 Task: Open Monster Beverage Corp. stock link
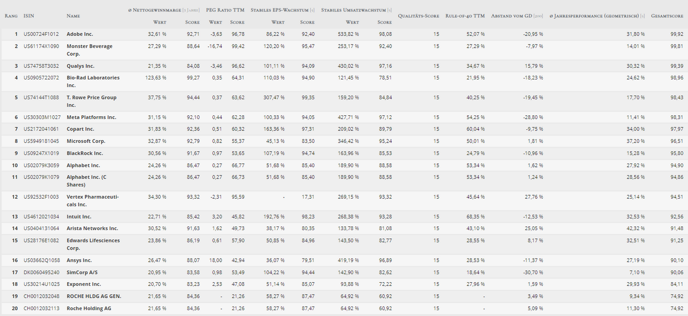[x=90, y=50]
